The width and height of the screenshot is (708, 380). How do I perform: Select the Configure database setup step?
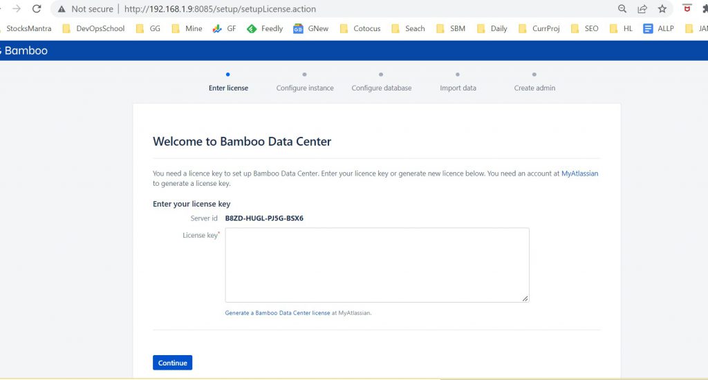pyautogui.click(x=381, y=88)
